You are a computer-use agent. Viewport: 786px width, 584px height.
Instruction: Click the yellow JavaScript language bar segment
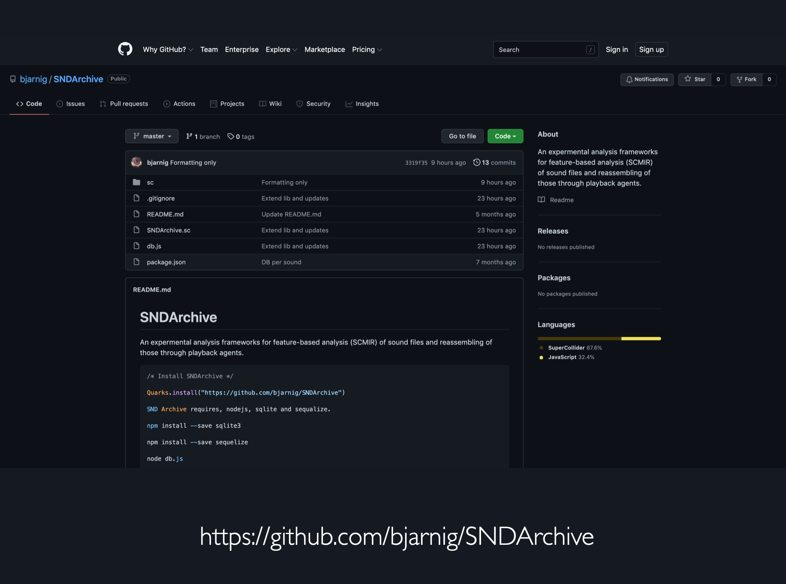[641, 339]
